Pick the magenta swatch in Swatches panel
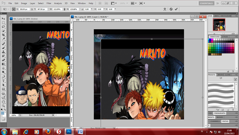 click(x=212, y=39)
